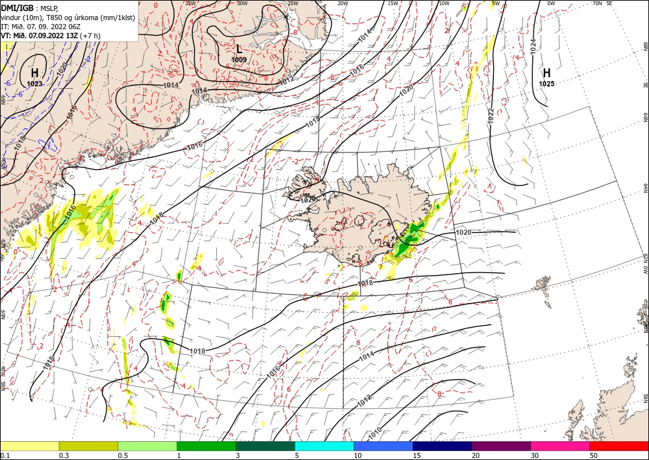Click the '1024' isobar label
The width and height of the screenshot is (649, 460).
tap(533, 45)
